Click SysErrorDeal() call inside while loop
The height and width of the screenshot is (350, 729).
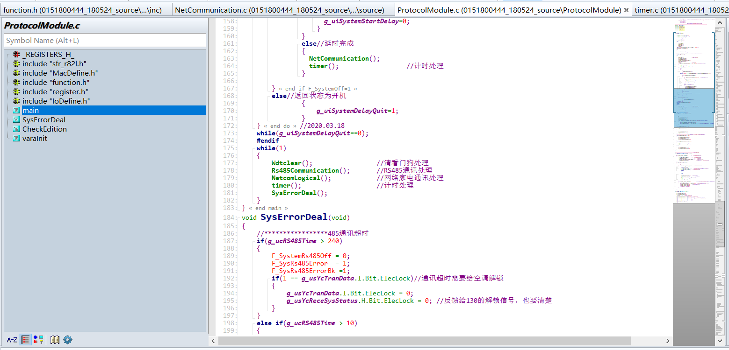pos(300,193)
